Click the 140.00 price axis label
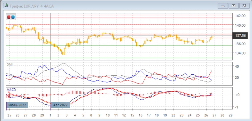252x121 pixels. click(240, 25)
